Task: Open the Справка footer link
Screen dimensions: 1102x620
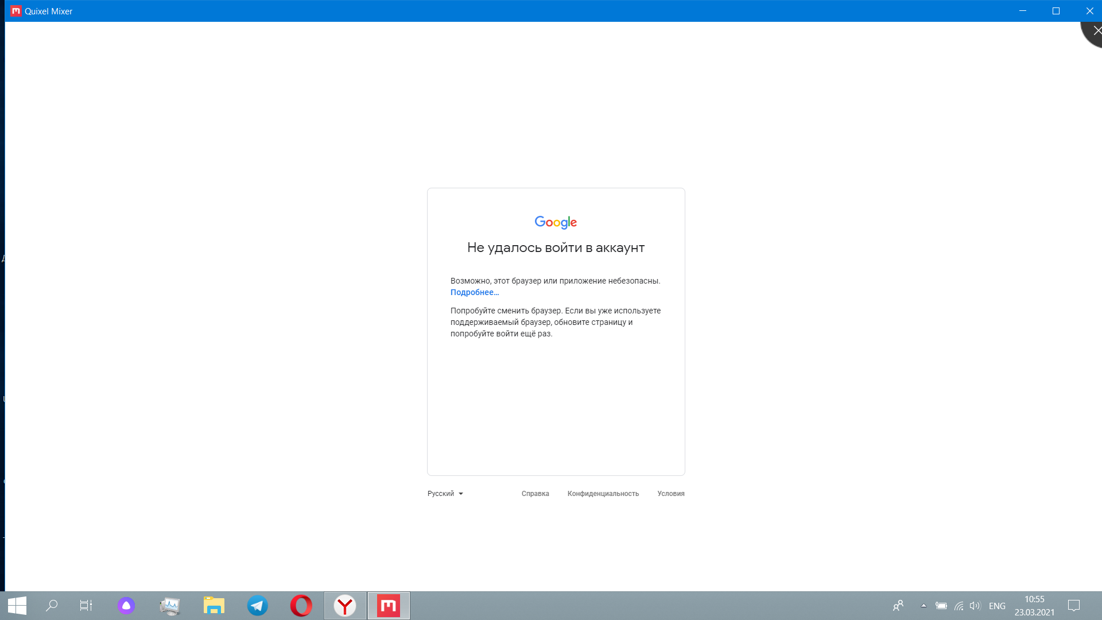Action: coord(535,494)
